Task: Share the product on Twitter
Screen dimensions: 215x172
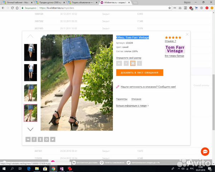Action: [53, 139]
